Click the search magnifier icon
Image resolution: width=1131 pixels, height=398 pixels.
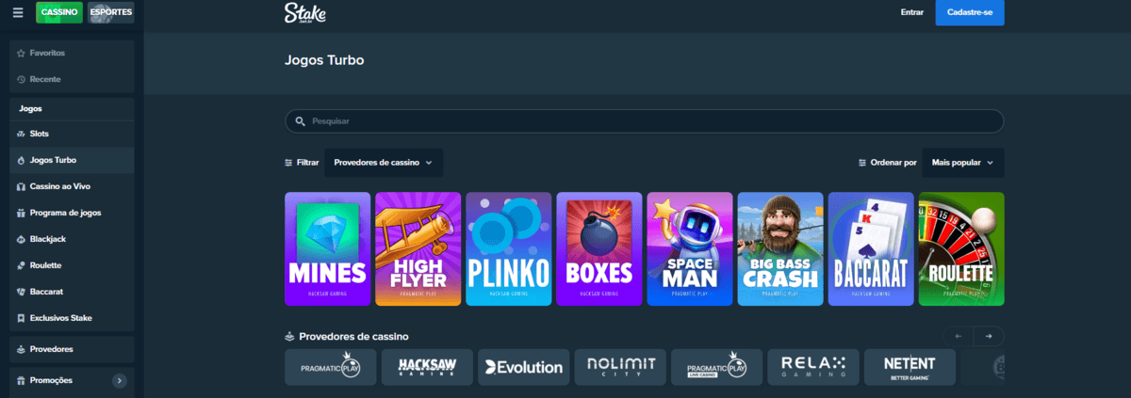[301, 121]
